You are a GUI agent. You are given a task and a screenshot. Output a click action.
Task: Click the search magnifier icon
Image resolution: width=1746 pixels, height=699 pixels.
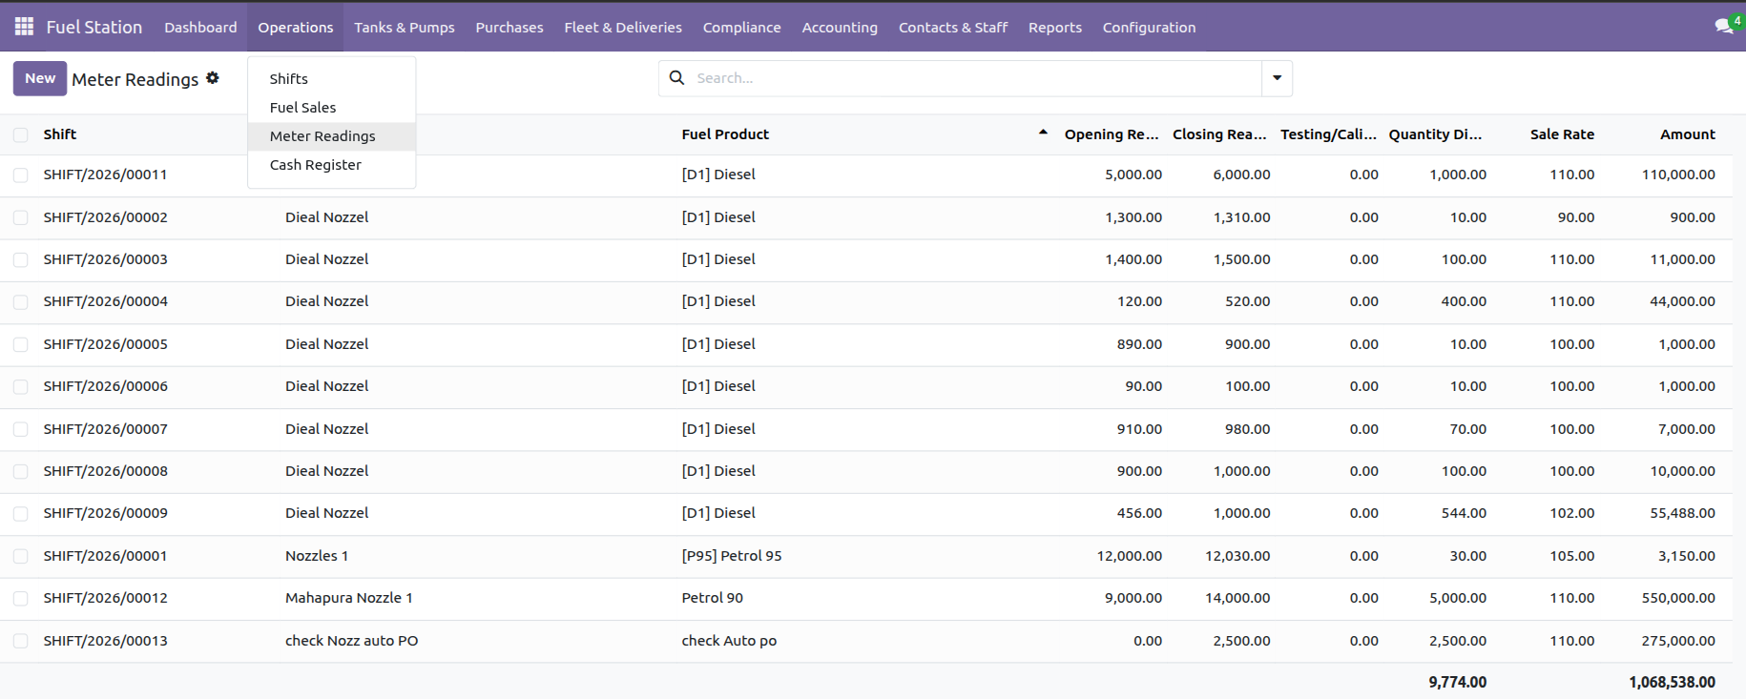click(x=676, y=78)
